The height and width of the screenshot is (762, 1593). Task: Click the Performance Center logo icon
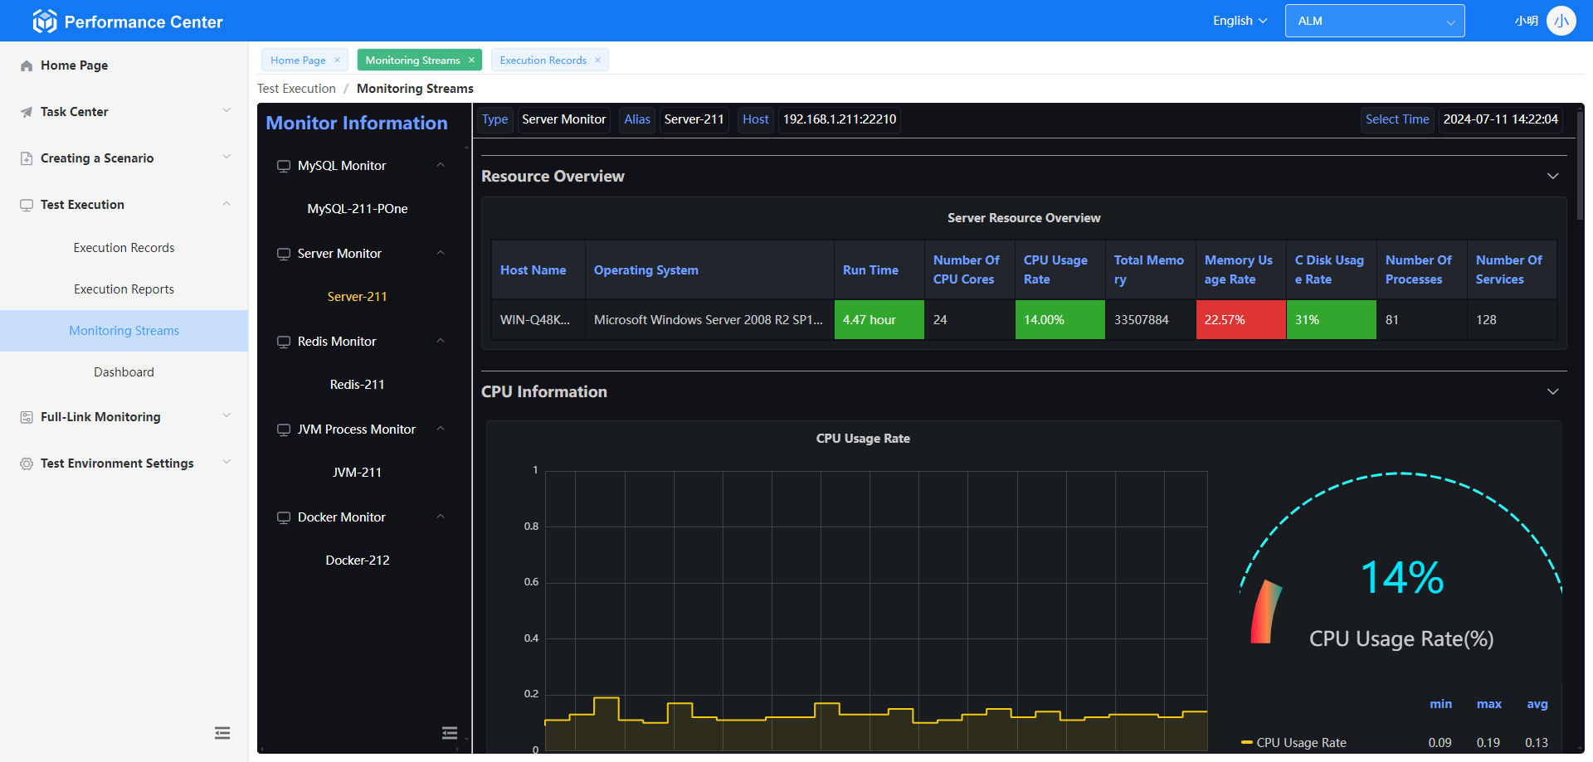(x=45, y=22)
